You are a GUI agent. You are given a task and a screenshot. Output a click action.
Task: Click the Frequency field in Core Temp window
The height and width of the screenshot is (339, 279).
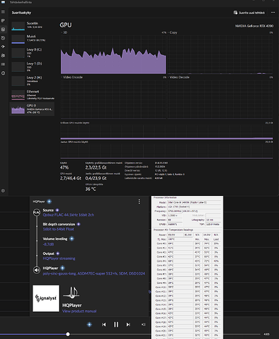click(x=194, y=211)
